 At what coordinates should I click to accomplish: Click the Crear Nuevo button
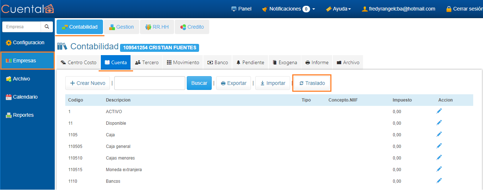click(88, 83)
